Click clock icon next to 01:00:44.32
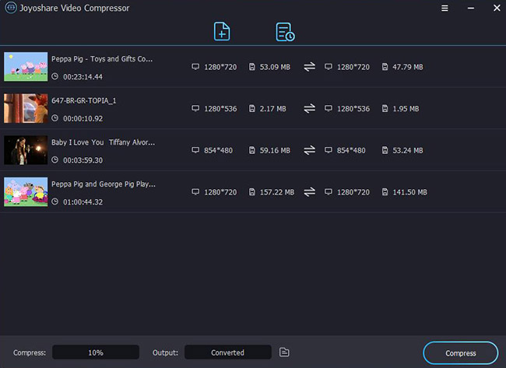 [x=55, y=202]
